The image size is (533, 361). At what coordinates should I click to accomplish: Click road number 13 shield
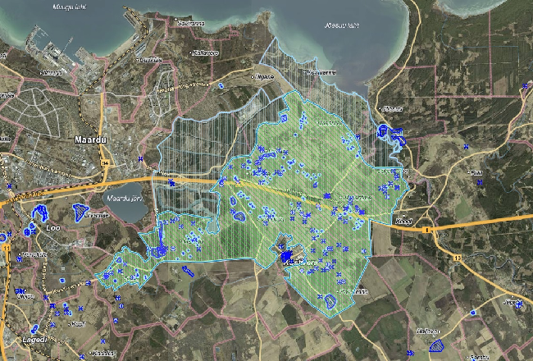pyautogui.click(x=457, y=257)
